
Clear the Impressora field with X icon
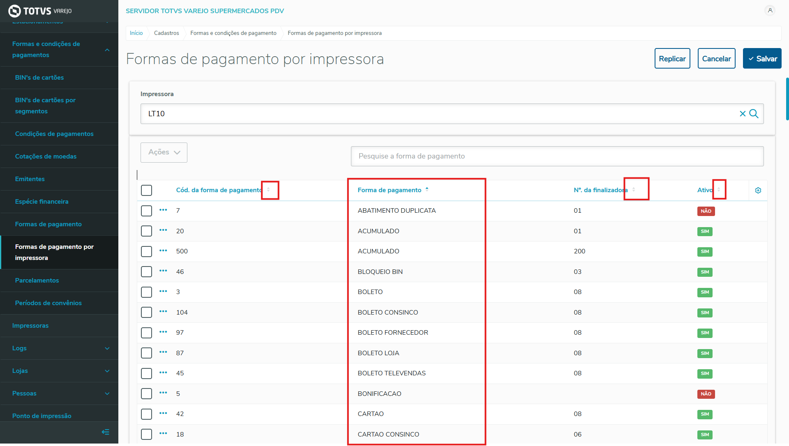tap(743, 114)
